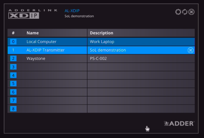Select the Local Computer entry
The height and width of the screenshot is (138, 204).
(41, 42)
